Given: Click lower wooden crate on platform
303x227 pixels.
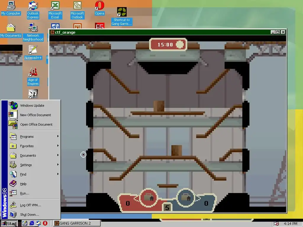Looking at the screenshot, I should point(177,150).
